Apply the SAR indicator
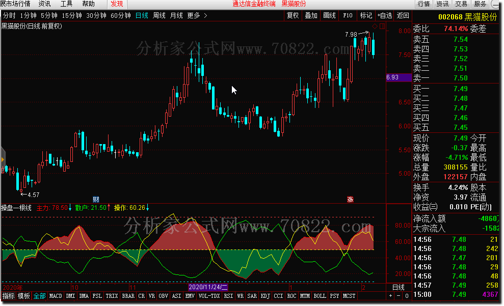 point(252,296)
